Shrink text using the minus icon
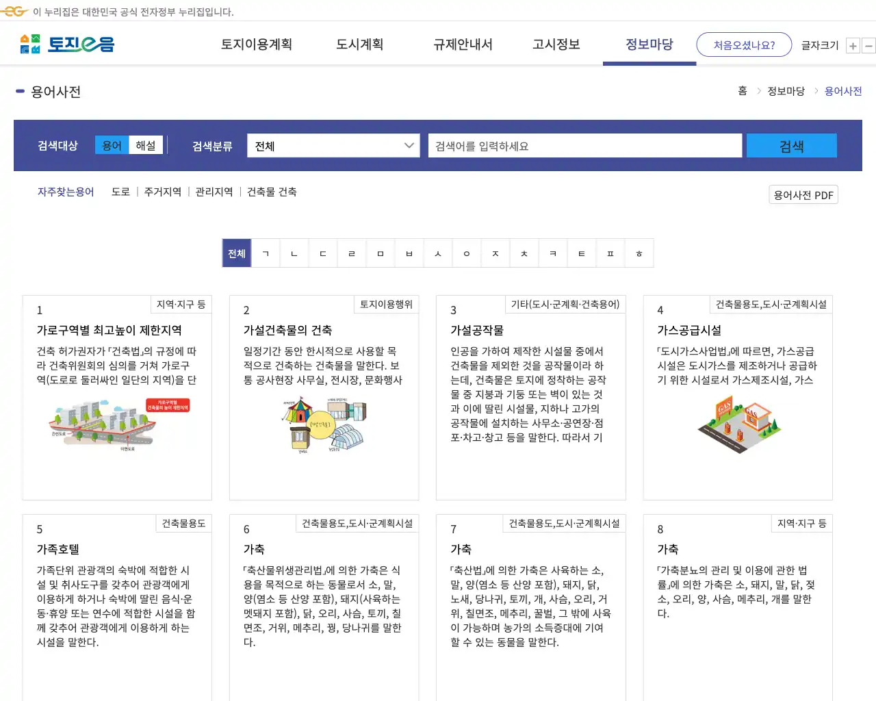 point(869,45)
